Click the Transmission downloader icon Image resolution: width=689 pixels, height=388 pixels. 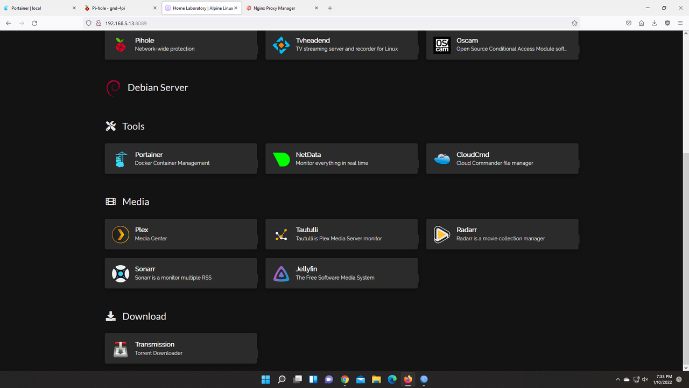tap(120, 349)
